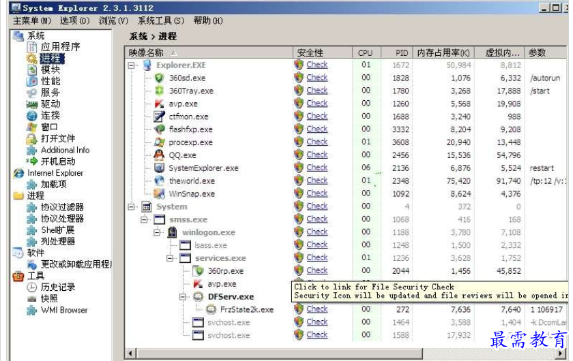Collapse the services.exe branch
Screen dimensions: 573x361
coord(170,258)
